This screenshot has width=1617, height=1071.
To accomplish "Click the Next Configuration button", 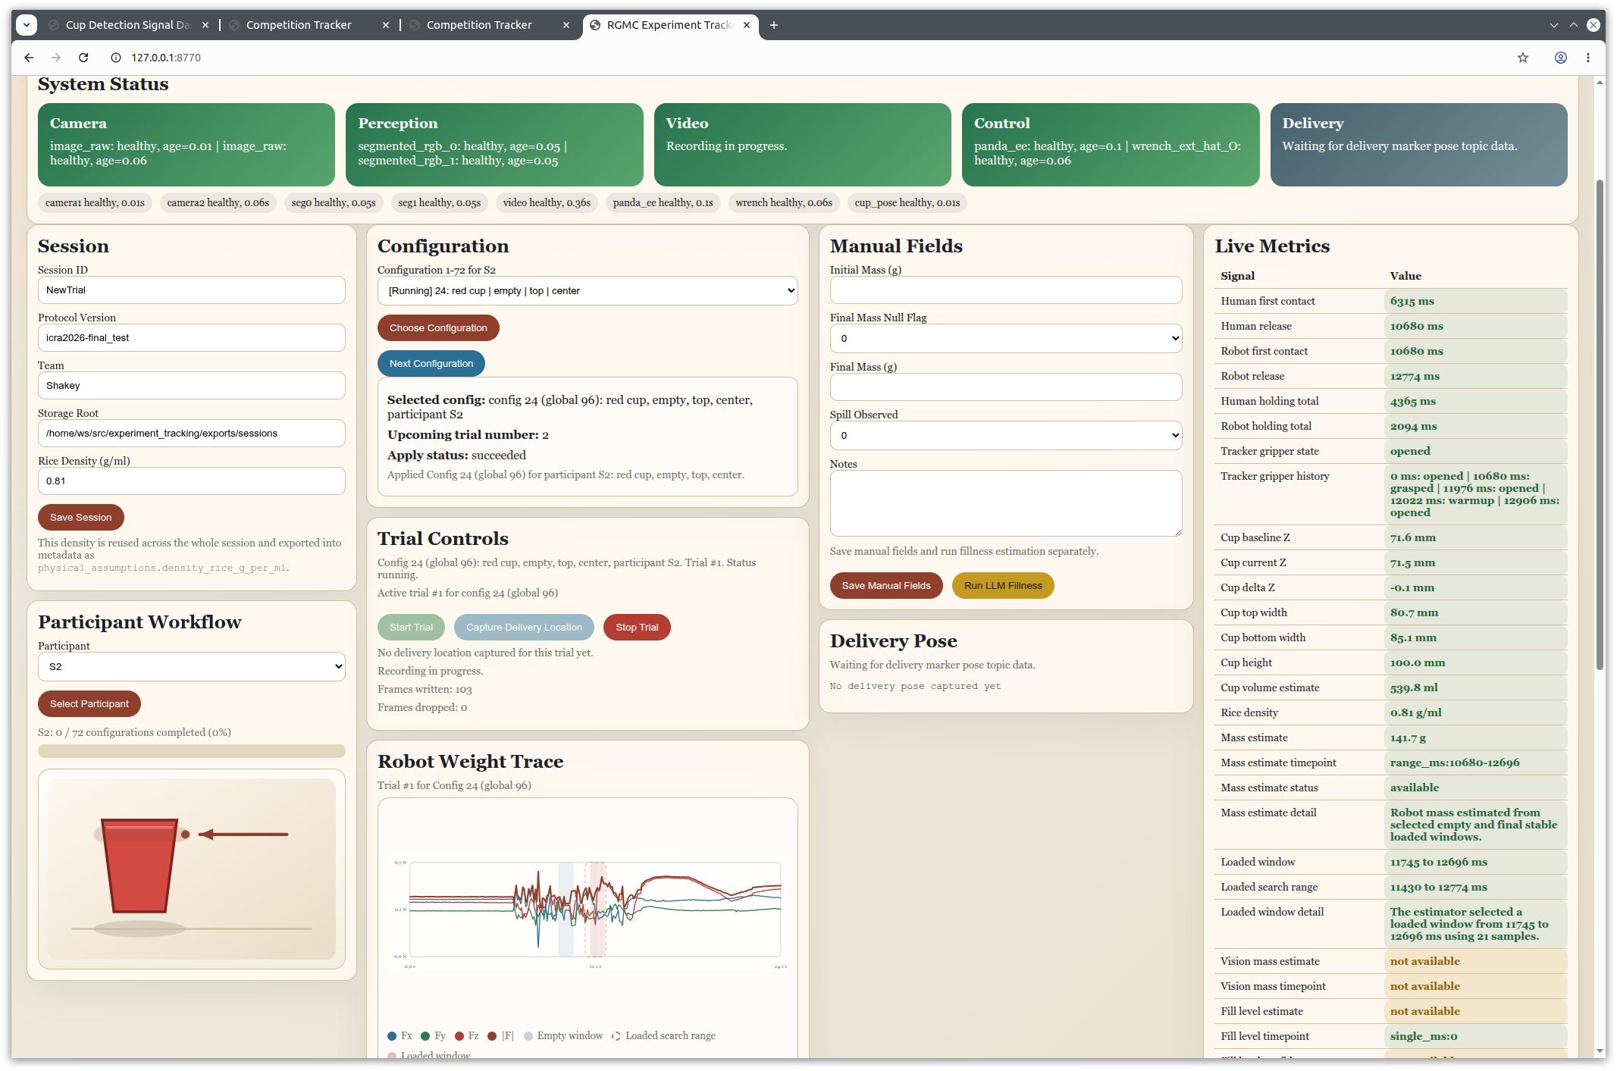I will pyautogui.click(x=431, y=364).
